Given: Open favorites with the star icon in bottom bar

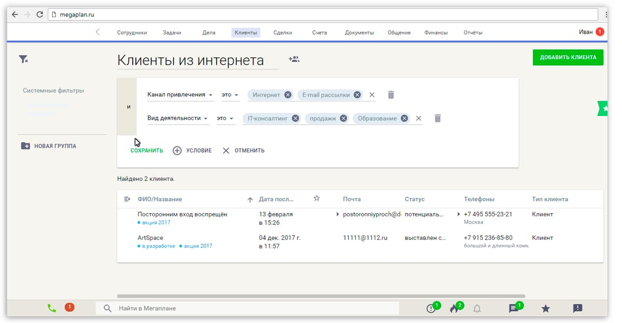Looking at the screenshot, I should point(545,308).
